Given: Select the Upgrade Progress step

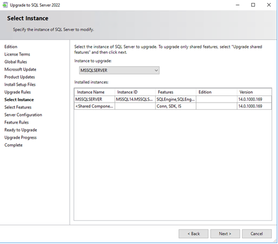Looking at the screenshot, I should click(20, 138).
